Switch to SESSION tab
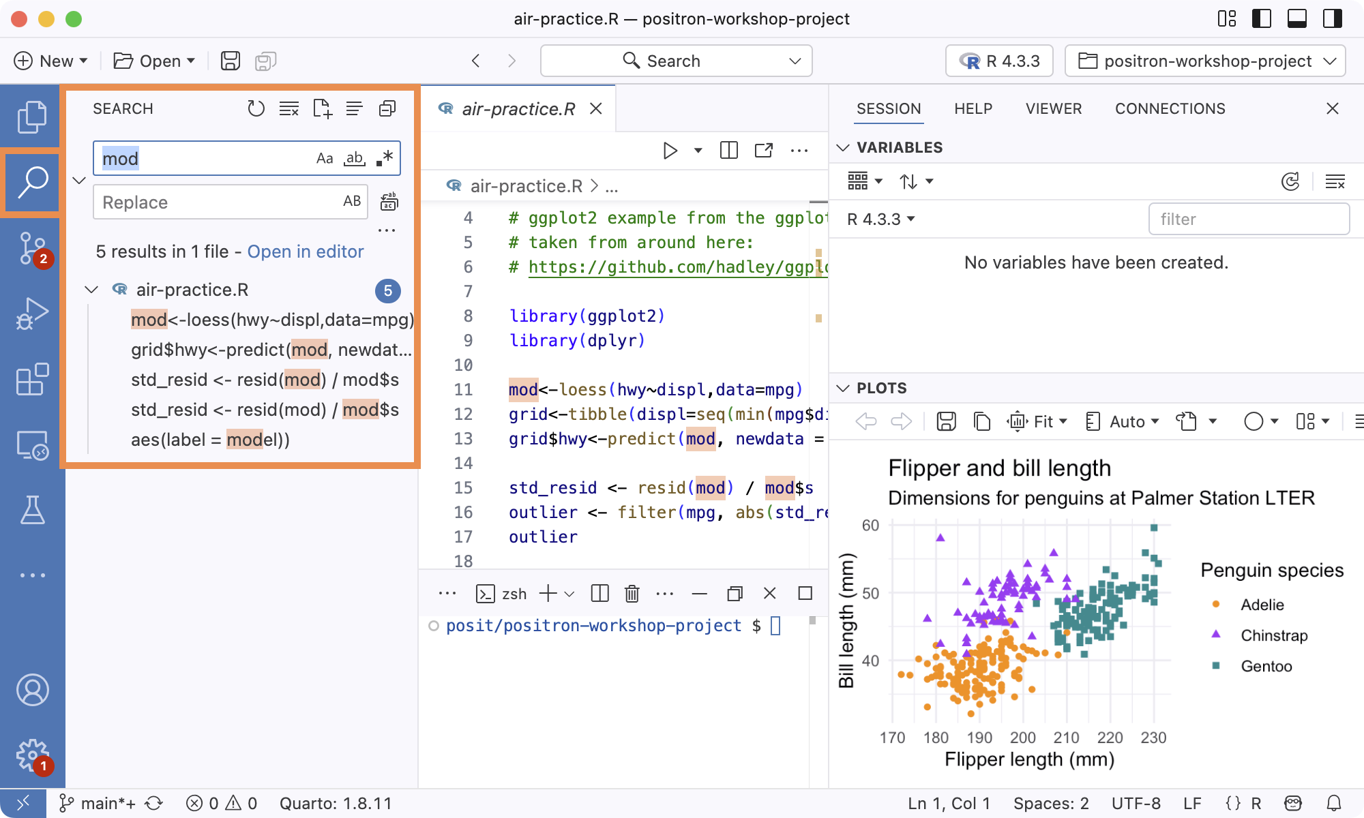1364x818 pixels. (x=889, y=108)
